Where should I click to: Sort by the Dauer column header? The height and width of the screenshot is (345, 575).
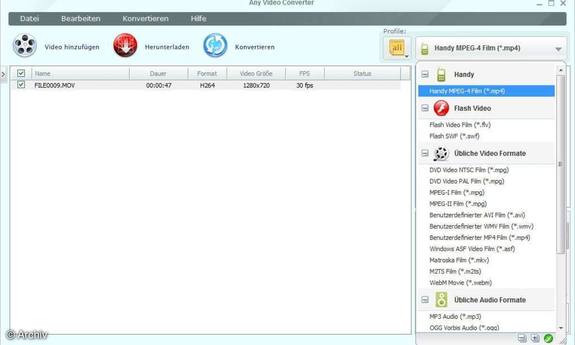coord(158,73)
